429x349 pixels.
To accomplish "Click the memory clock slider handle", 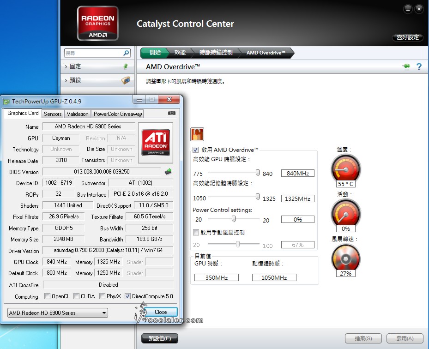I will tap(258, 196).
